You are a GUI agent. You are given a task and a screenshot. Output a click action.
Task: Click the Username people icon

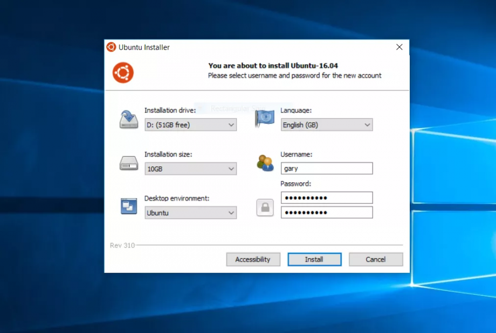[265, 163]
